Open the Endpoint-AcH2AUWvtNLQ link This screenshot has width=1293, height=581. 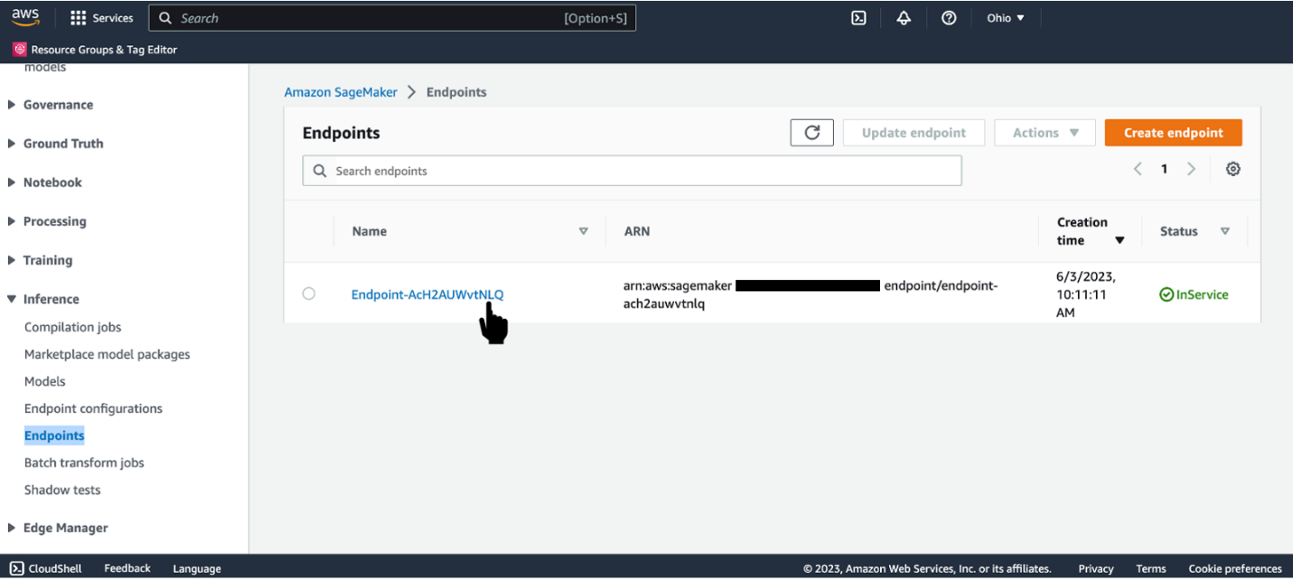(427, 295)
